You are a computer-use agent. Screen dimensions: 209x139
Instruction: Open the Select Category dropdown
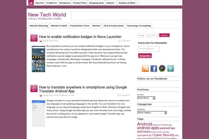(152, 113)
